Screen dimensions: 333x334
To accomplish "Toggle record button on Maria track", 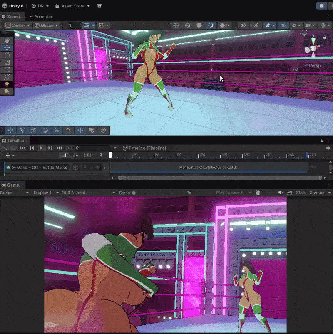I will [x=75, y=168].
